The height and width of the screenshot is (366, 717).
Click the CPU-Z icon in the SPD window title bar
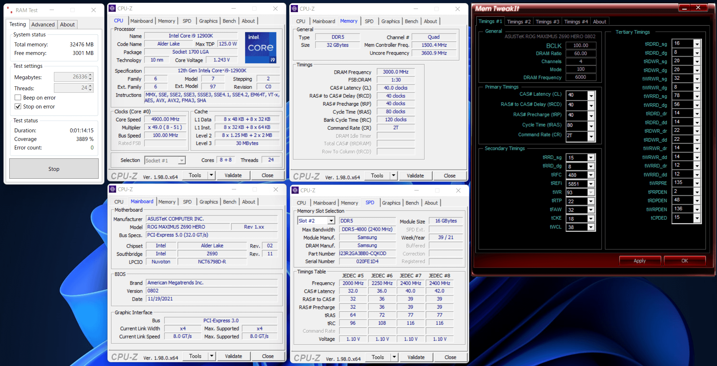point(295,190)
